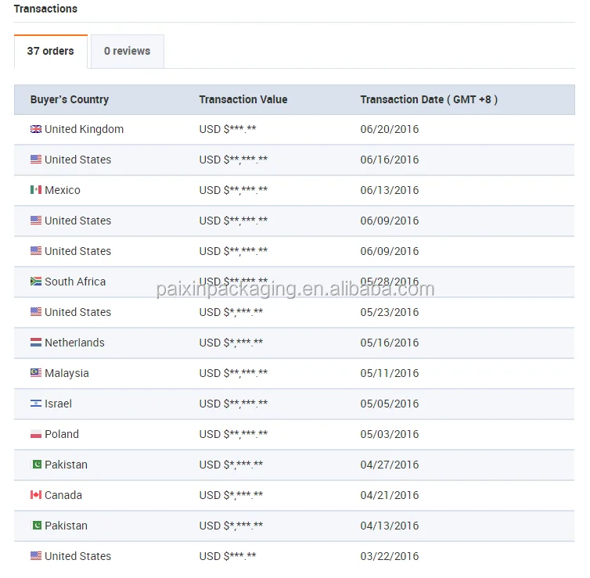Click the Netherlands country name
Viewport: 590px width, 578px height.
(x=74, y=343)
